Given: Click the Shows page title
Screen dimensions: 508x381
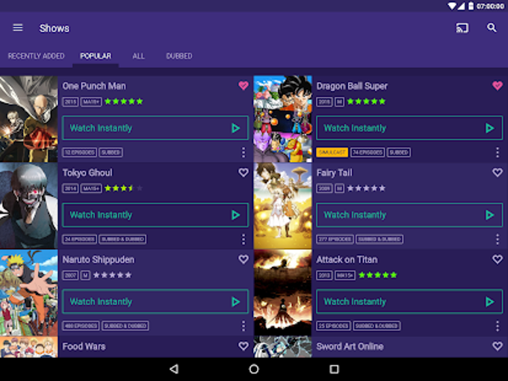Looking at the screenshot, I should [x=54, y=28].
